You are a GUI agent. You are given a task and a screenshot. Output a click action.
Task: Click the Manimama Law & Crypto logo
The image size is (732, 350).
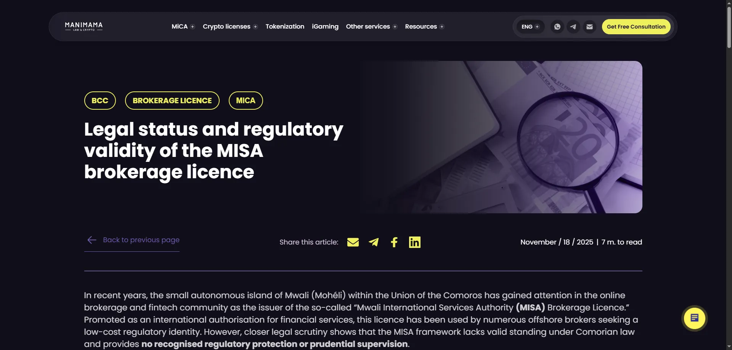pos(84,27)
